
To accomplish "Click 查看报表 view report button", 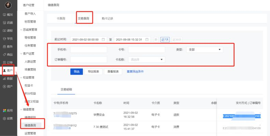I will pos(113,72).
